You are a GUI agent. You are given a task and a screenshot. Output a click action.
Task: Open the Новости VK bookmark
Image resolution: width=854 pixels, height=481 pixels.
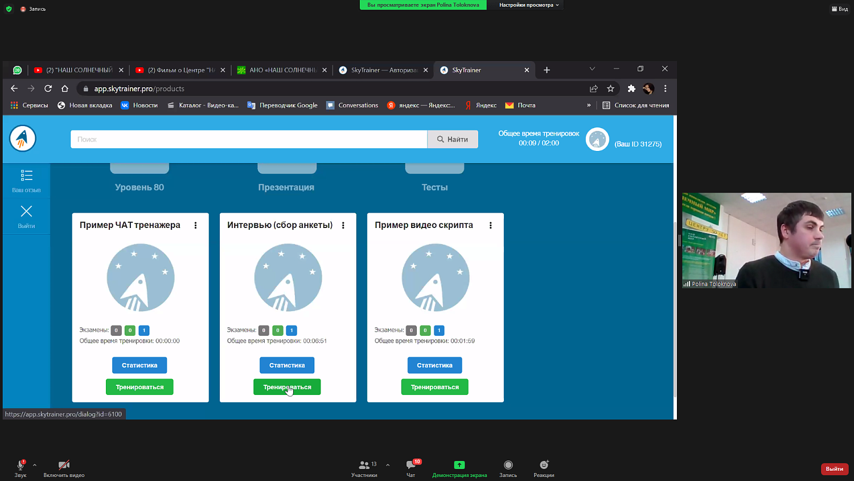[x=139, y=105]
